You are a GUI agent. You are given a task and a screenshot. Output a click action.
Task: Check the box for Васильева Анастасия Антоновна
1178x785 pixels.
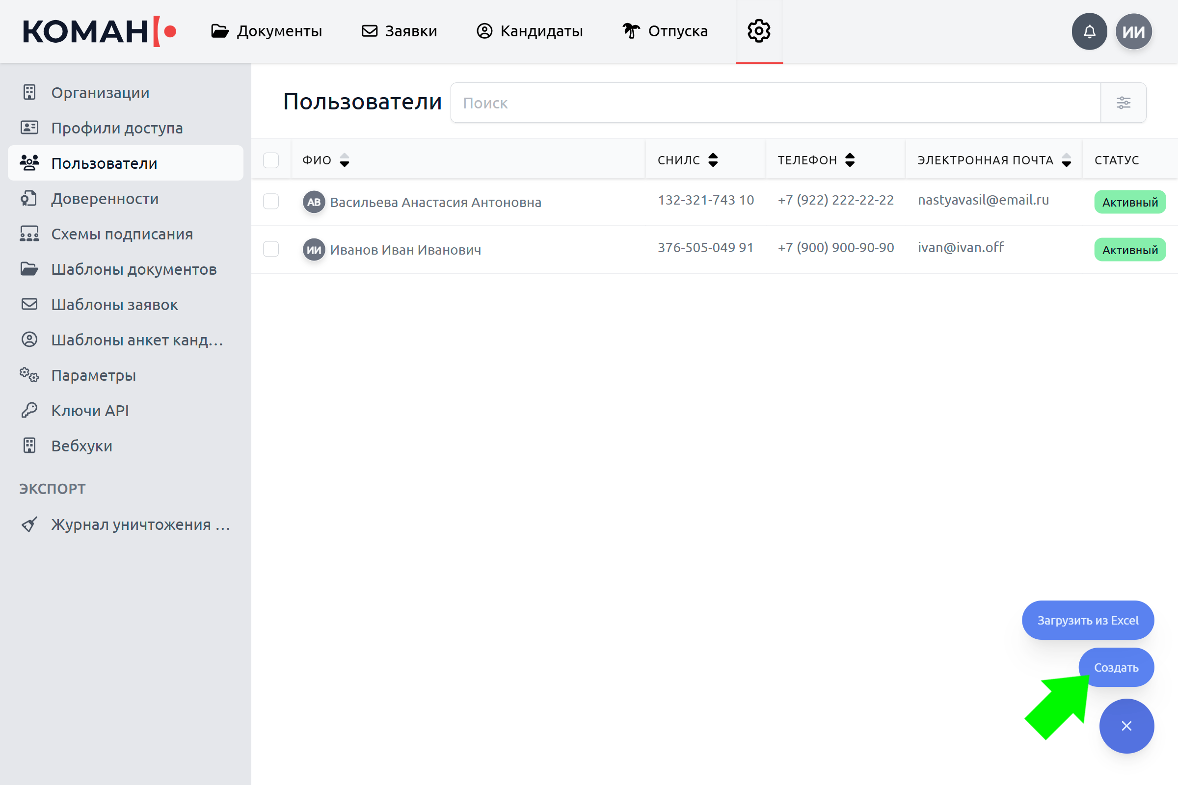271,202
